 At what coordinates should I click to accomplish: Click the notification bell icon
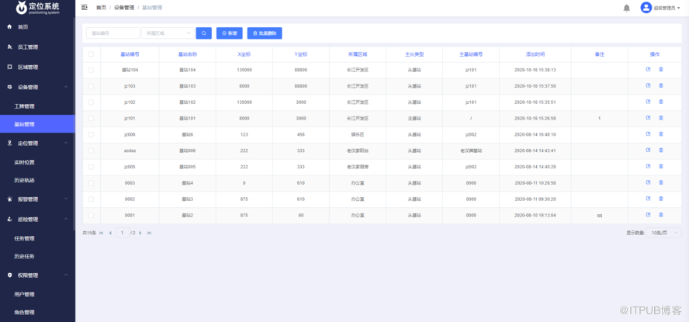(x=627, y=8)
